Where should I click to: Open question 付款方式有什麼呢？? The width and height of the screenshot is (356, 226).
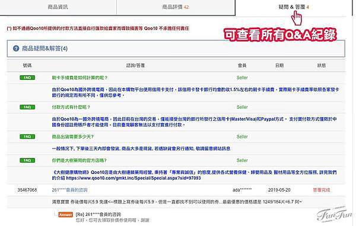click(x=71, y=107)
